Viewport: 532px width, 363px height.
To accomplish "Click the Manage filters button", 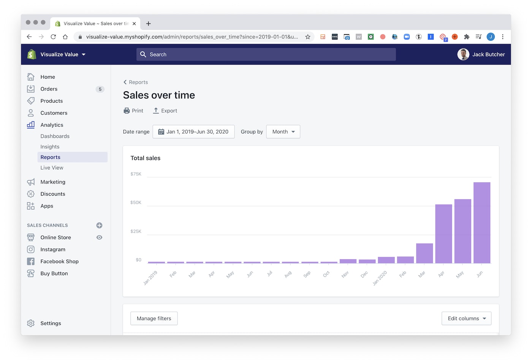I will tap(154, 319).
